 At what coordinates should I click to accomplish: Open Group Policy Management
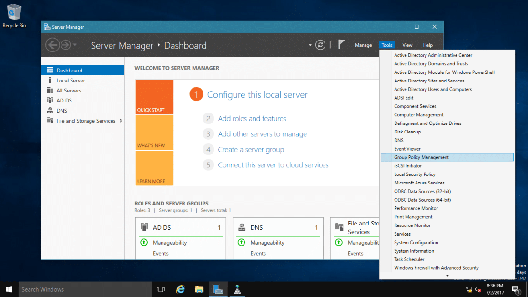click(447, 157)
